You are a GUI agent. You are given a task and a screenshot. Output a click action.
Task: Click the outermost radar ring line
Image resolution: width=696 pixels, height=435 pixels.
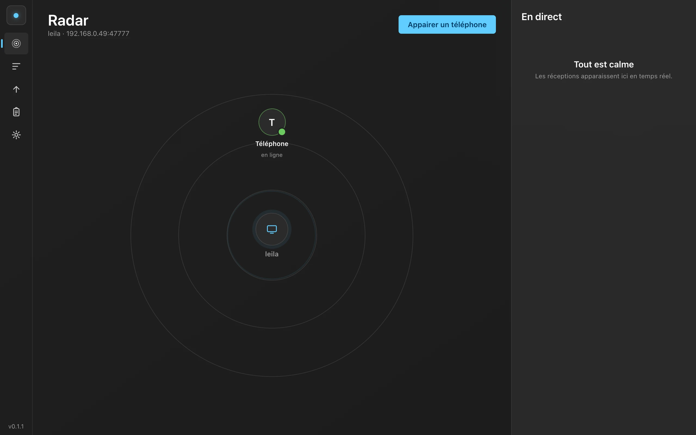click(x=272, y=94)
